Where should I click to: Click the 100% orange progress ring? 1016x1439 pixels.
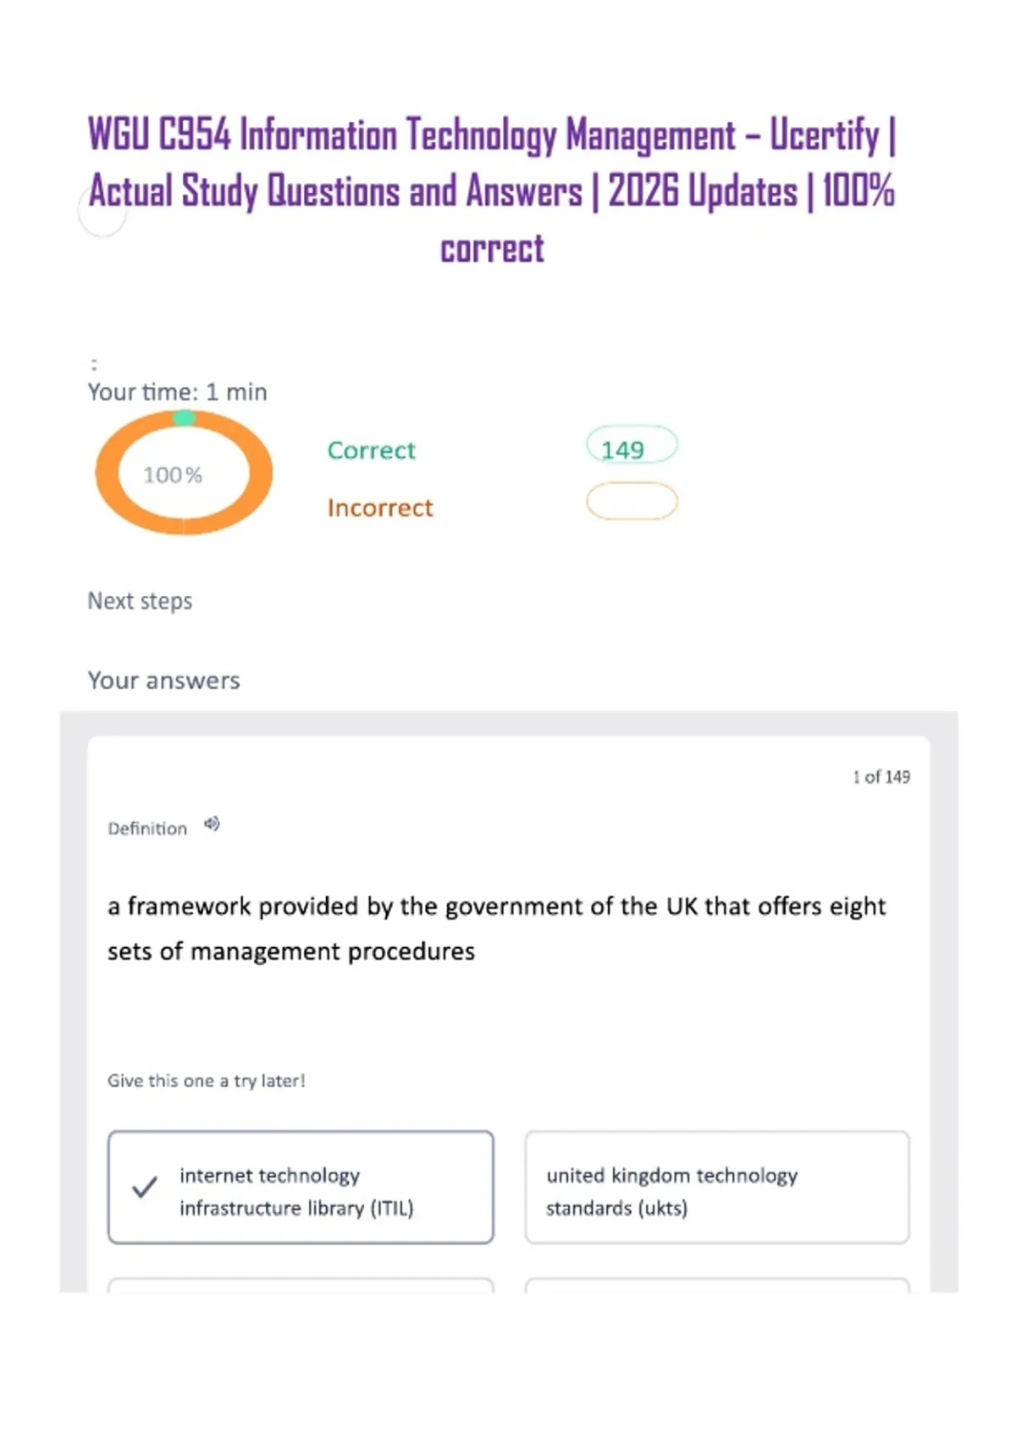point(184,473)
